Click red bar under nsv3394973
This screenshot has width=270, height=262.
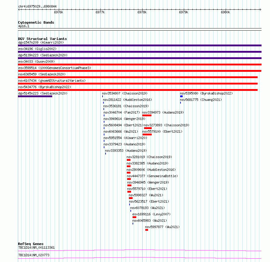147,115
